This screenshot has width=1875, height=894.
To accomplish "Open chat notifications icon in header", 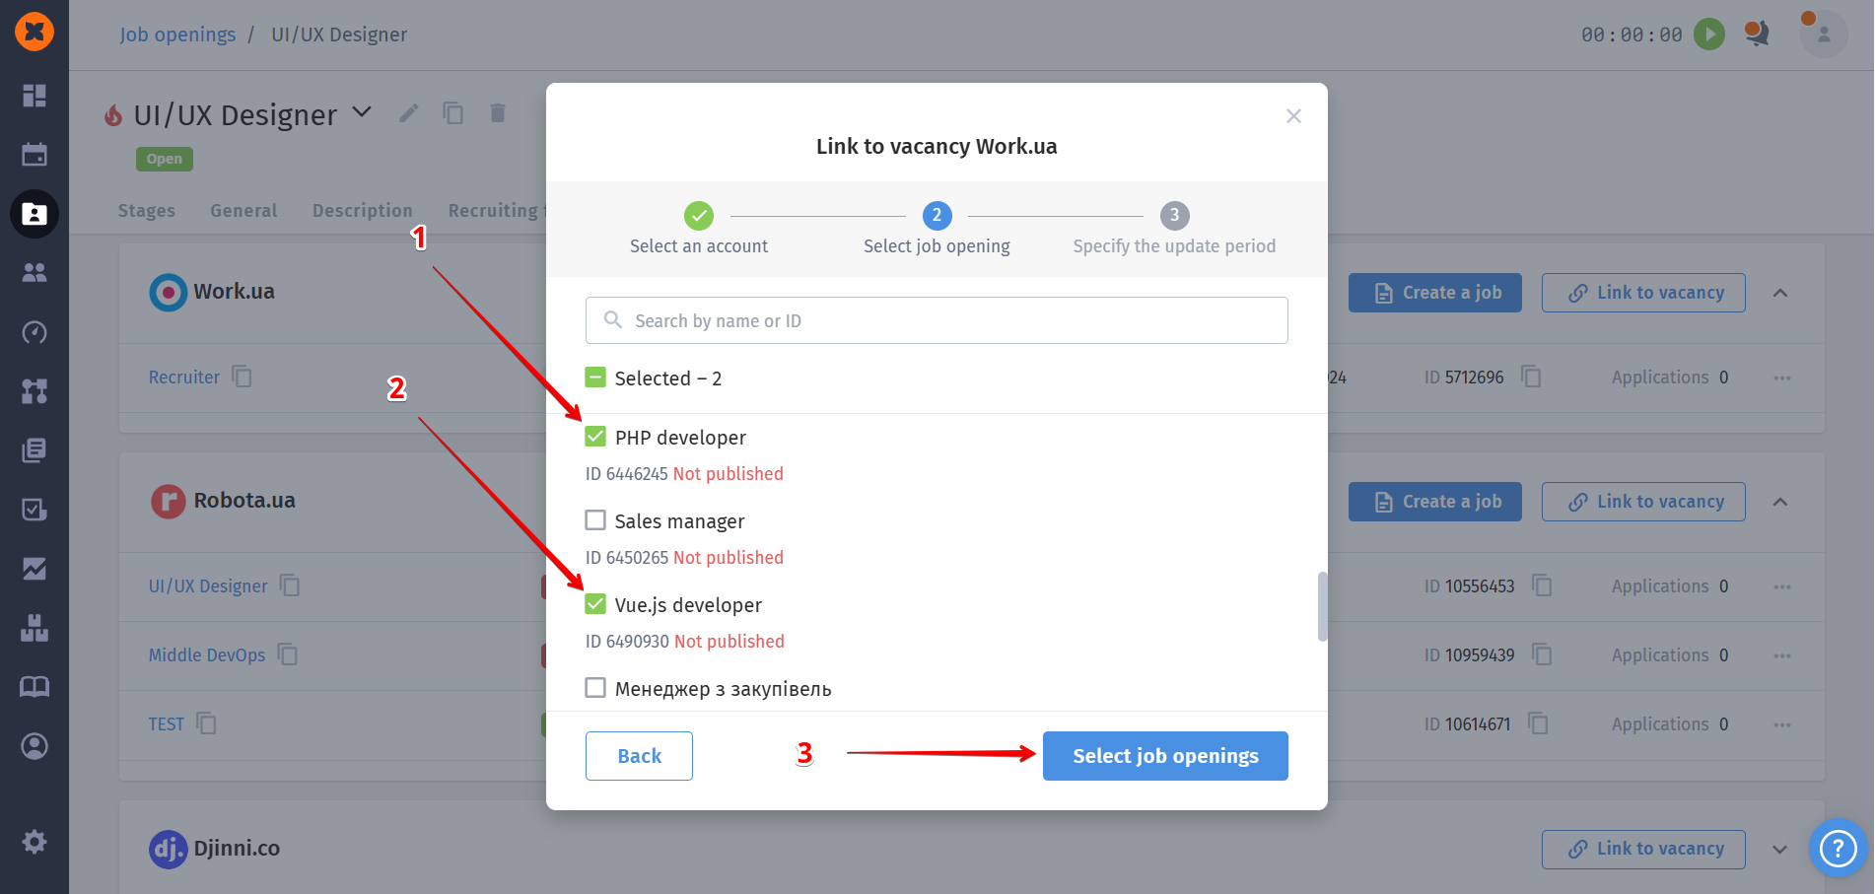I will pos(1756,34).
